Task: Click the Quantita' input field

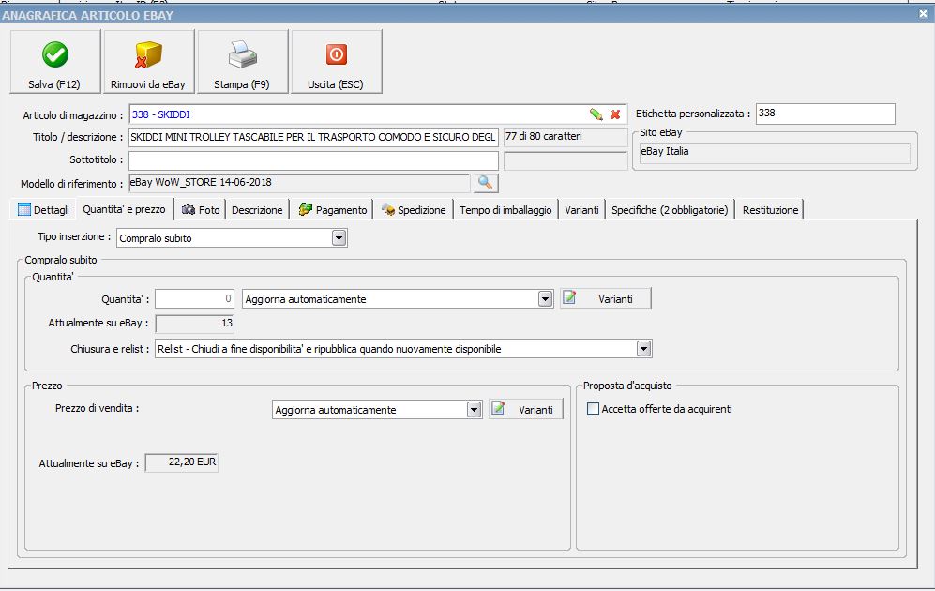Action: (194, 298)
